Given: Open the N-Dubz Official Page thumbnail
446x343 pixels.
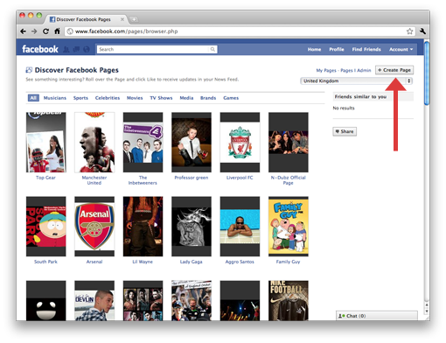Looking at the screenshot, I should click(x=289, y=143).
